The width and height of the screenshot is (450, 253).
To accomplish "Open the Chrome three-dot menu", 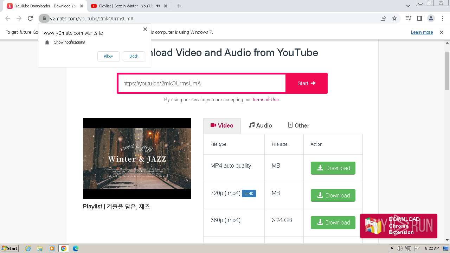I will coord(442,18).
